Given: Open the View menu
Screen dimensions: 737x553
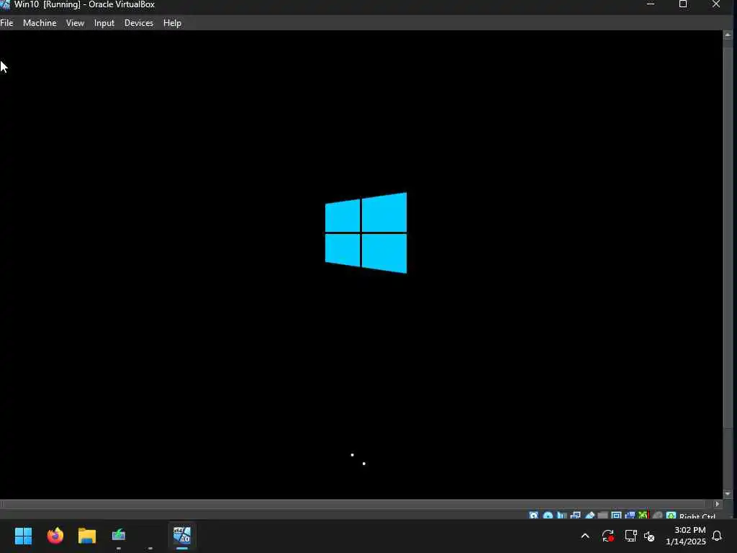Looking at the screenshot, I should (x=75, y=22).
